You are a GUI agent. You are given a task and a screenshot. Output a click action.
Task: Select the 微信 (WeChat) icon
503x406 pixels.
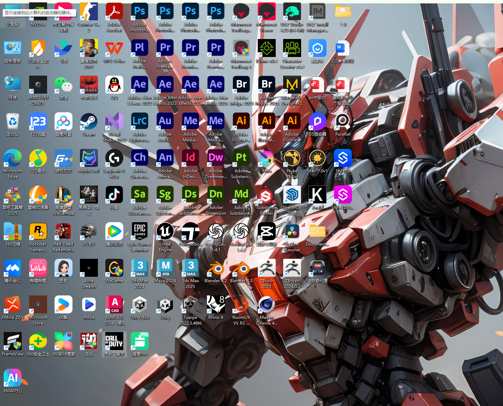pos(63,88)
